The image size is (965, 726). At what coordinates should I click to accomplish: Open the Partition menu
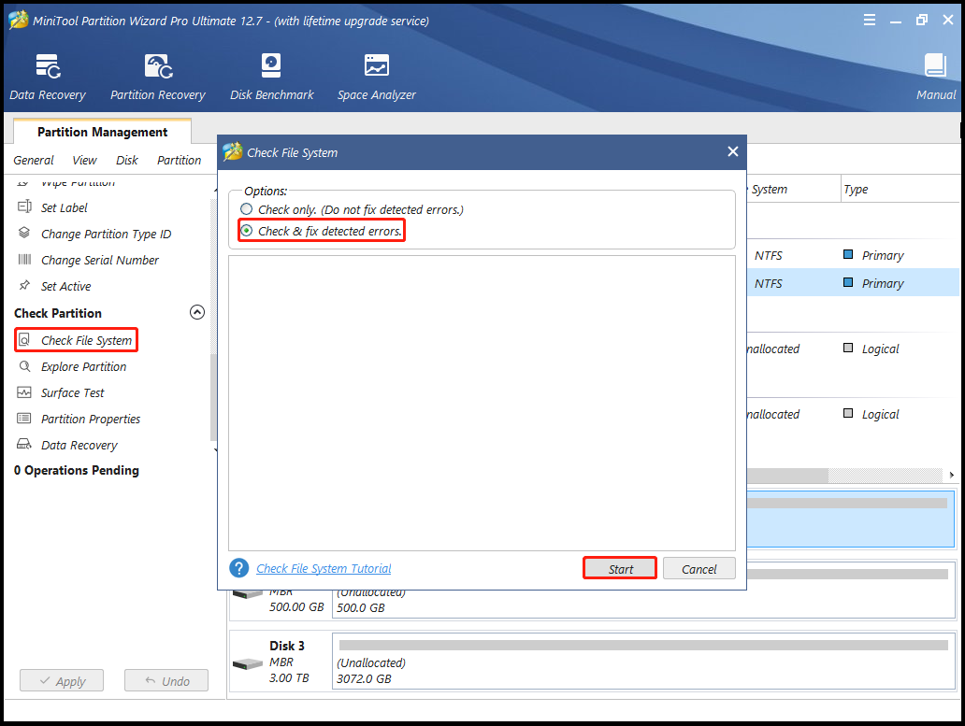point(179,160)
